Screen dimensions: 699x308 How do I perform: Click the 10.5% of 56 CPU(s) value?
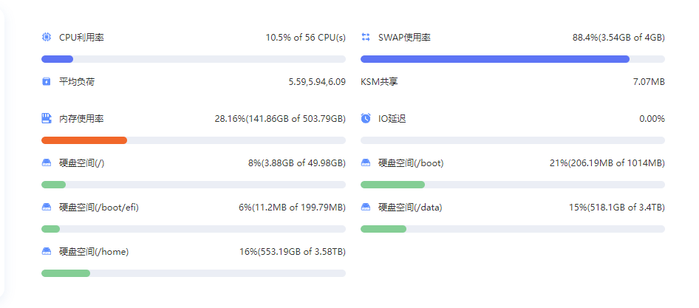[305, 37]
